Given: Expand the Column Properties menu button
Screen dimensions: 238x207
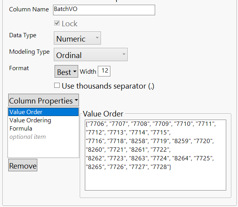Looking at the screenshot, I should point(43,100).
